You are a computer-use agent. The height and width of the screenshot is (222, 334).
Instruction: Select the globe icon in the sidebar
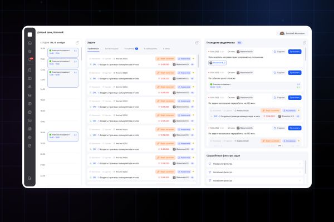tap(30, 138)
